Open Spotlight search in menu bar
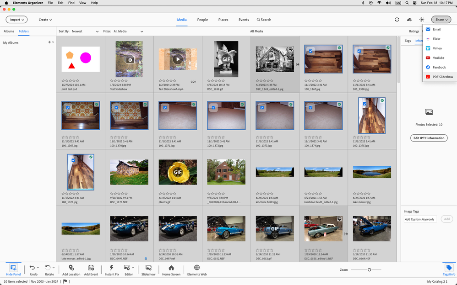Screen dimensions: 457x285 point(407,3)
